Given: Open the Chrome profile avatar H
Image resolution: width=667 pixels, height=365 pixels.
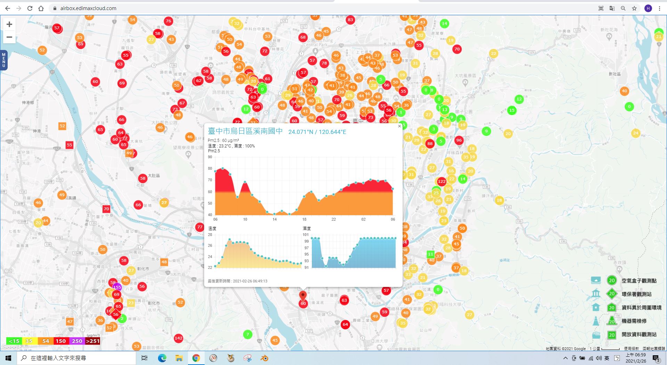Looking at the screenshot, I should (x=648, y=8).
